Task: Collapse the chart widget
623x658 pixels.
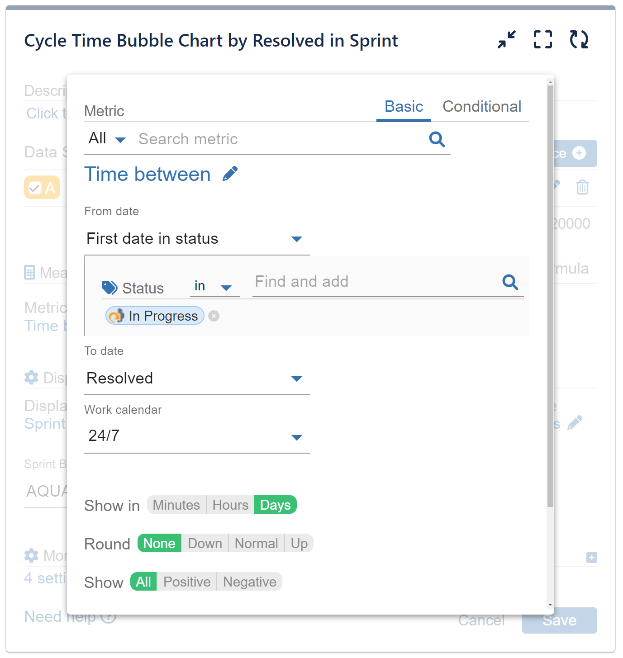Action: tap(505, 40)
